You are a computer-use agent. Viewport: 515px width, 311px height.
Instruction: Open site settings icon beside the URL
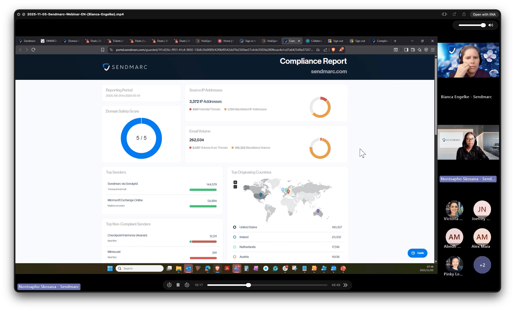(x=111, y=50)
